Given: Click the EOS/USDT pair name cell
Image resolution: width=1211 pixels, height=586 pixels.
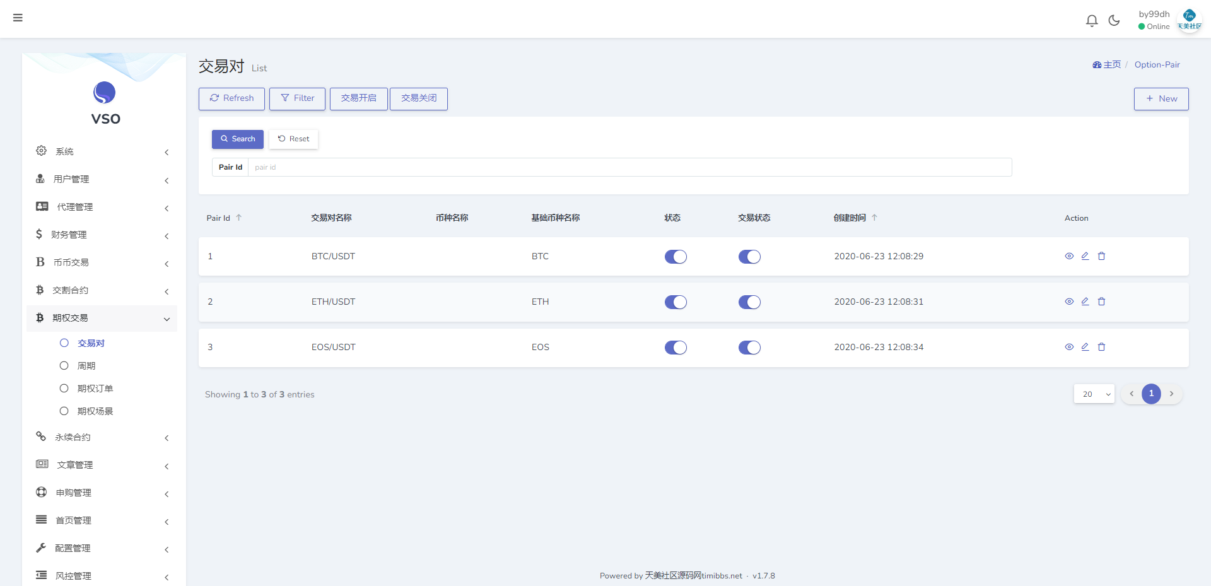Looking at the screenshot, I should pyautogui.click(x=334, y=347).
